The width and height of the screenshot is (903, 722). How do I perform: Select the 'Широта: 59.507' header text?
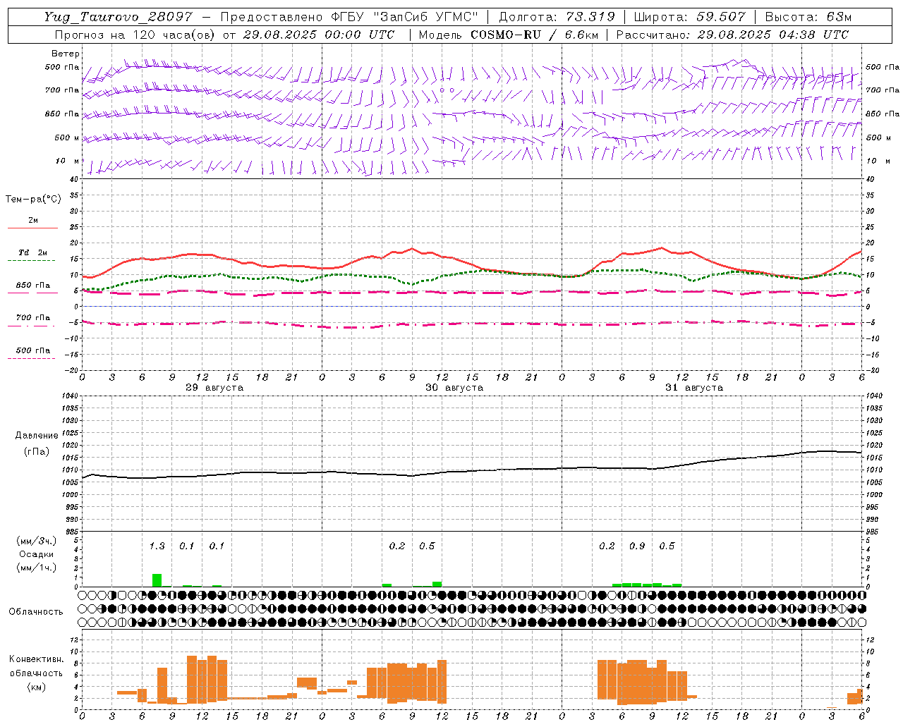pos(689,17)
